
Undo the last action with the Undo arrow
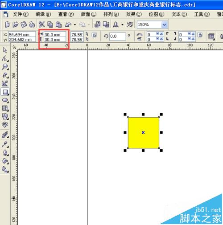point(68,25)
